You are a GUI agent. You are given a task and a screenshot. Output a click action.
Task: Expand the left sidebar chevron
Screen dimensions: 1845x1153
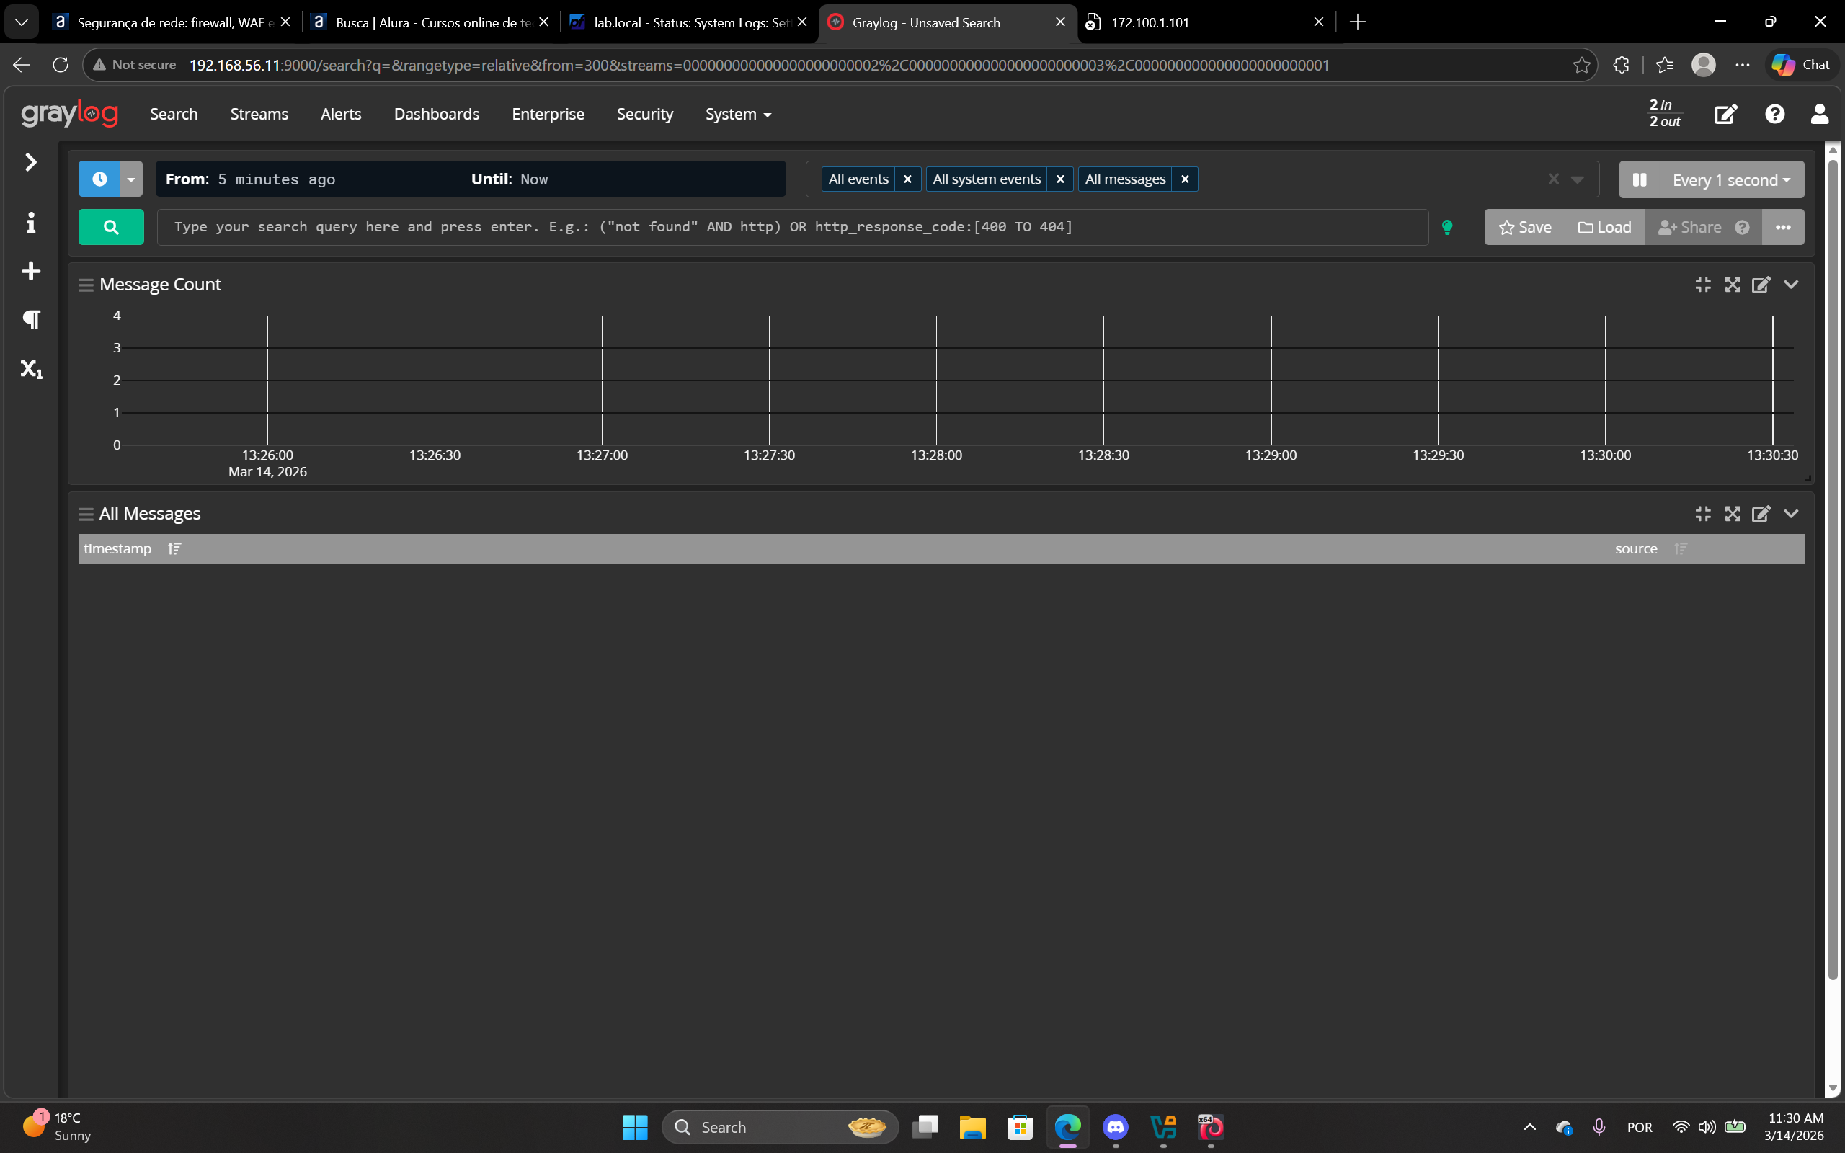click(30, 162)
